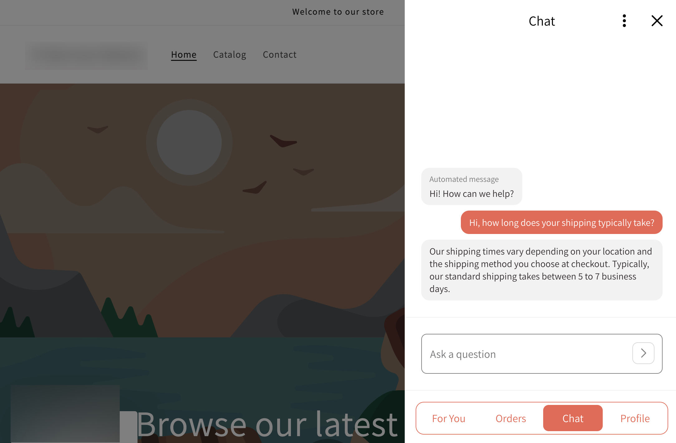
Task: Click the three-dot overflow menu icon
Action: tap(624, 20)
